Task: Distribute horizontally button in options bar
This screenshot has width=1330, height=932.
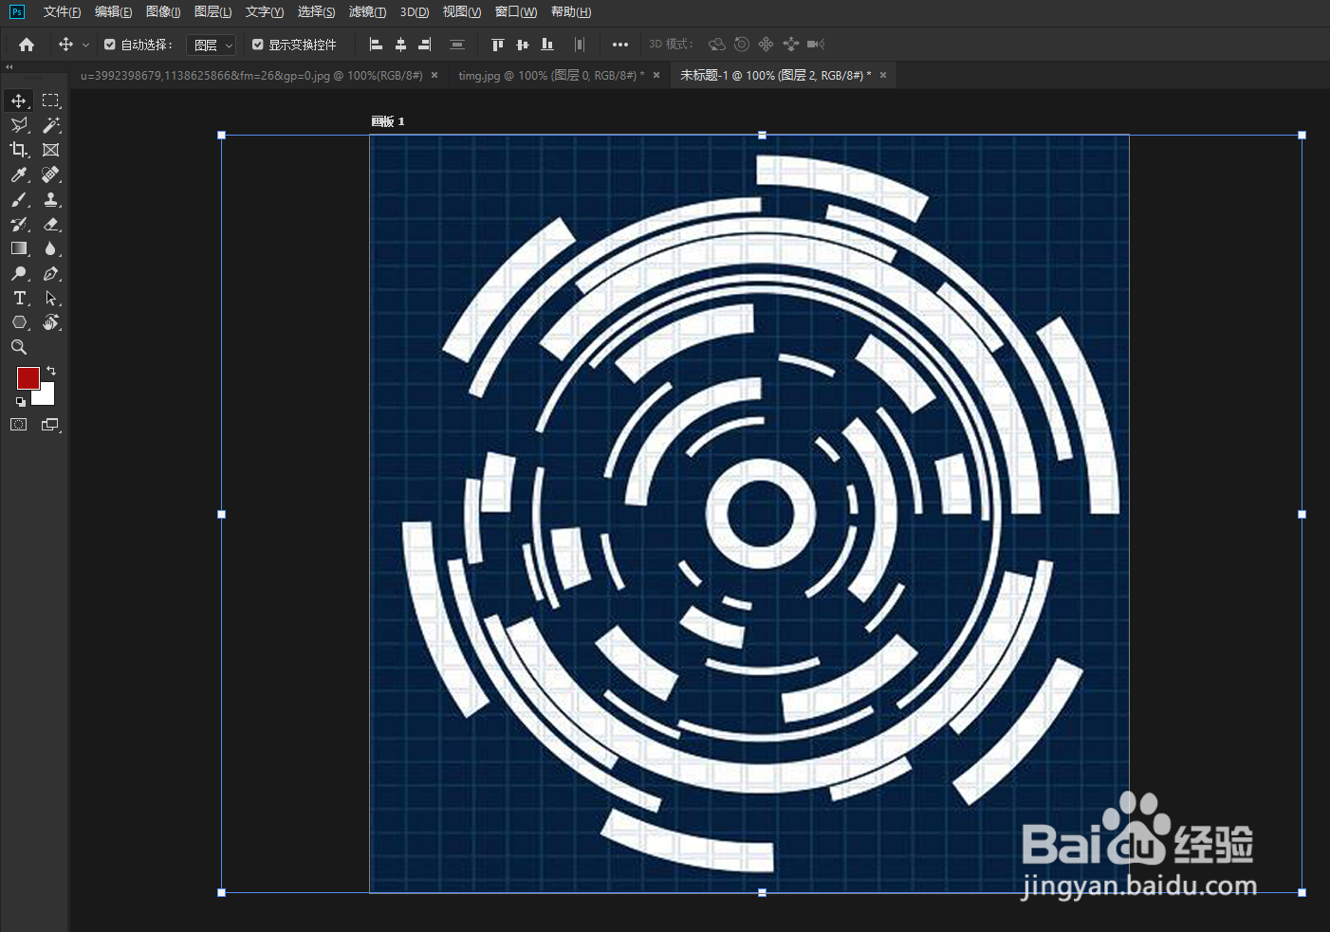Action: [579, 45]
